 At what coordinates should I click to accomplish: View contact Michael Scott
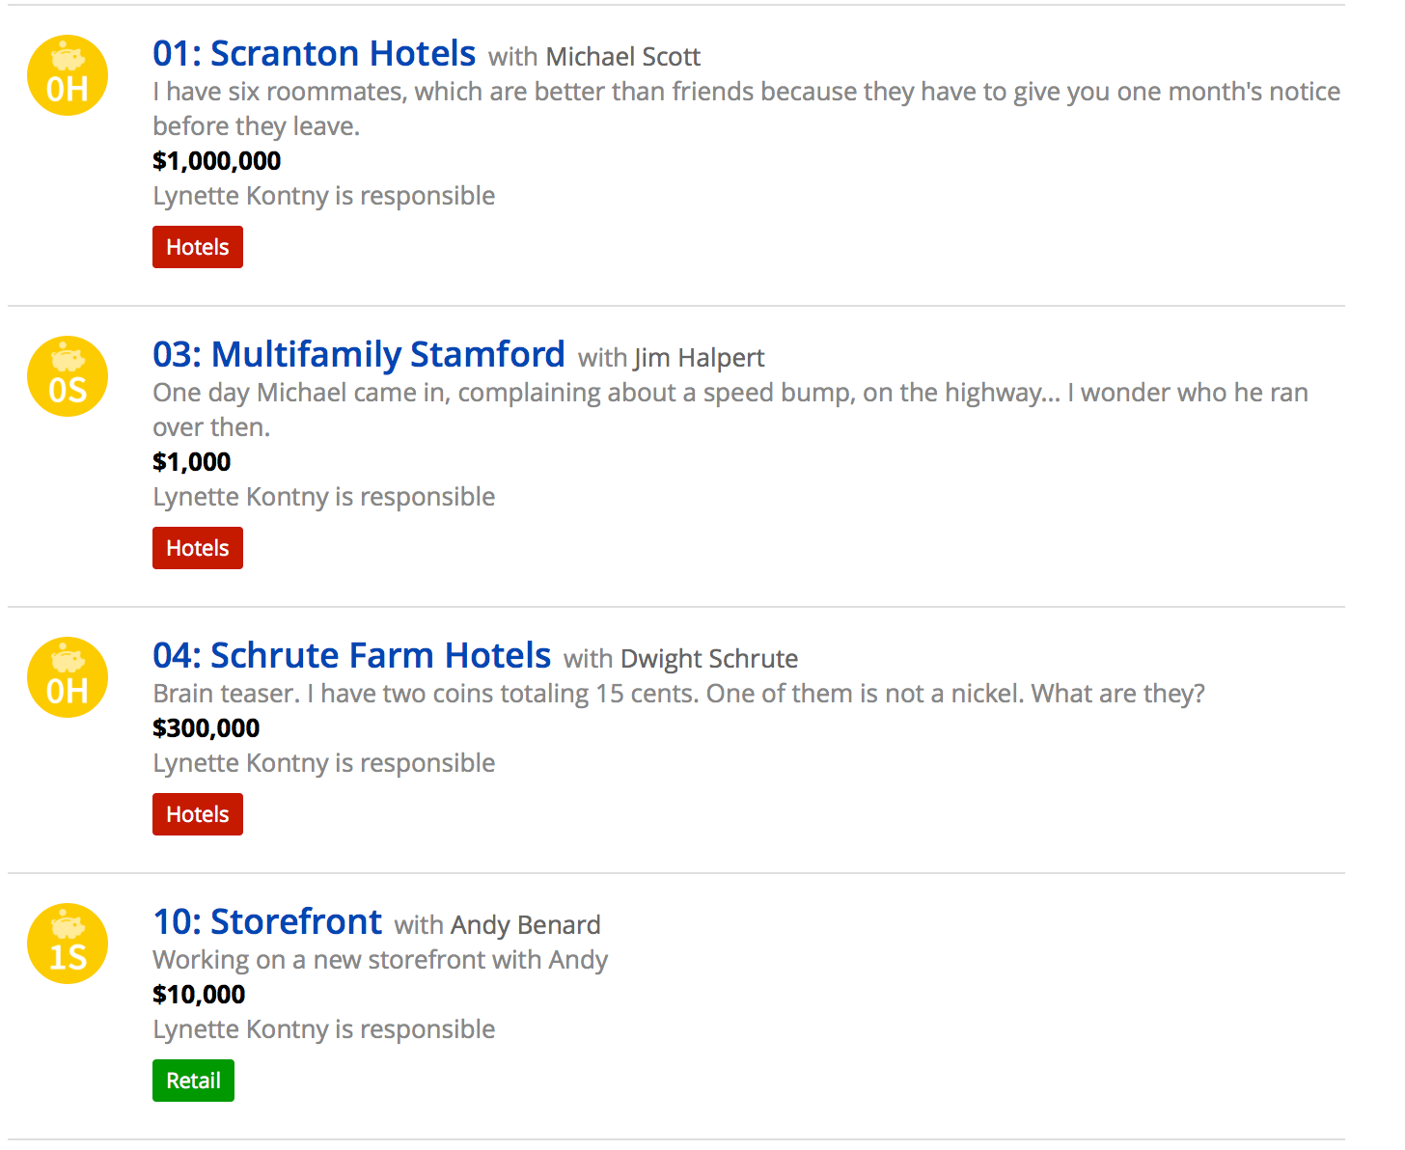point(623,57)
